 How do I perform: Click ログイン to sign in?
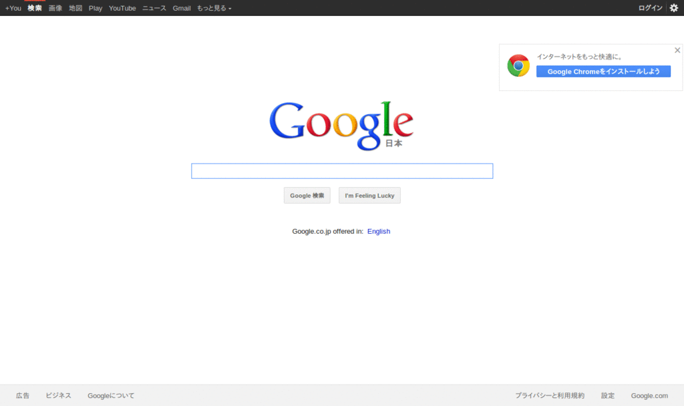coord(650,8)
